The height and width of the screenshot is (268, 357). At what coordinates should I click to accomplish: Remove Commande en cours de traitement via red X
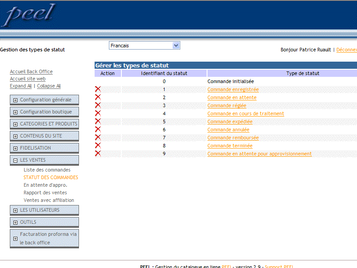coord(98,113)
